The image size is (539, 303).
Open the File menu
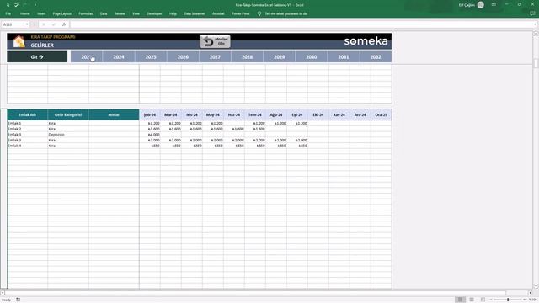coord(8,13)
